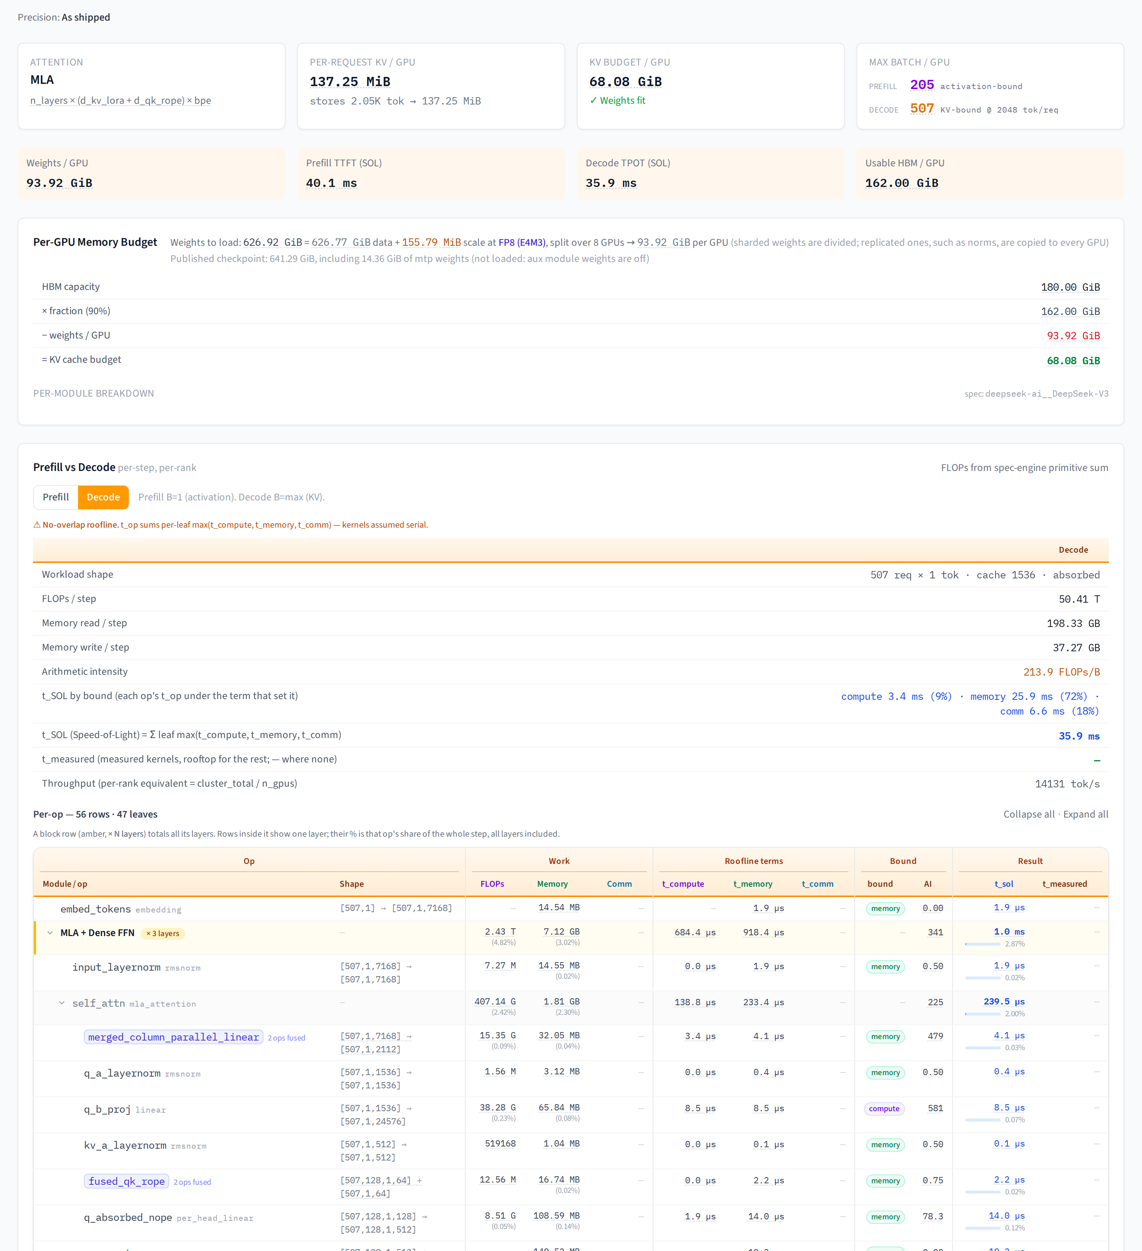Click the 137.25 MiB per-request KV value
Screen dimensions: 1142x1251
[350, 82]
